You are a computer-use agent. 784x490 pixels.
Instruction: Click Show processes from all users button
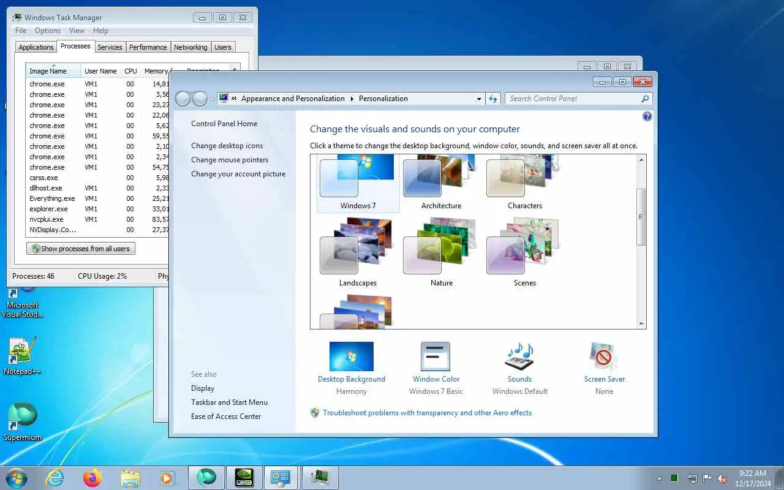81,249
